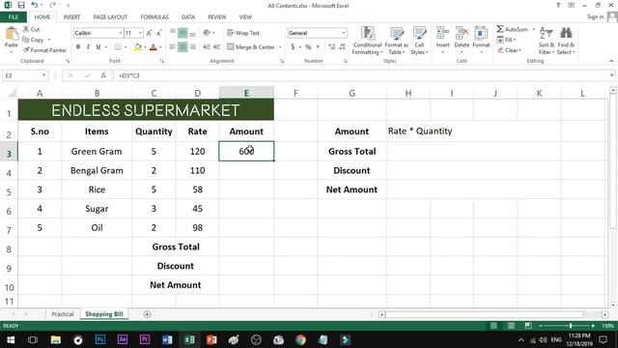
Task: Switch to the INSERT tab
Action: point(71,17)
